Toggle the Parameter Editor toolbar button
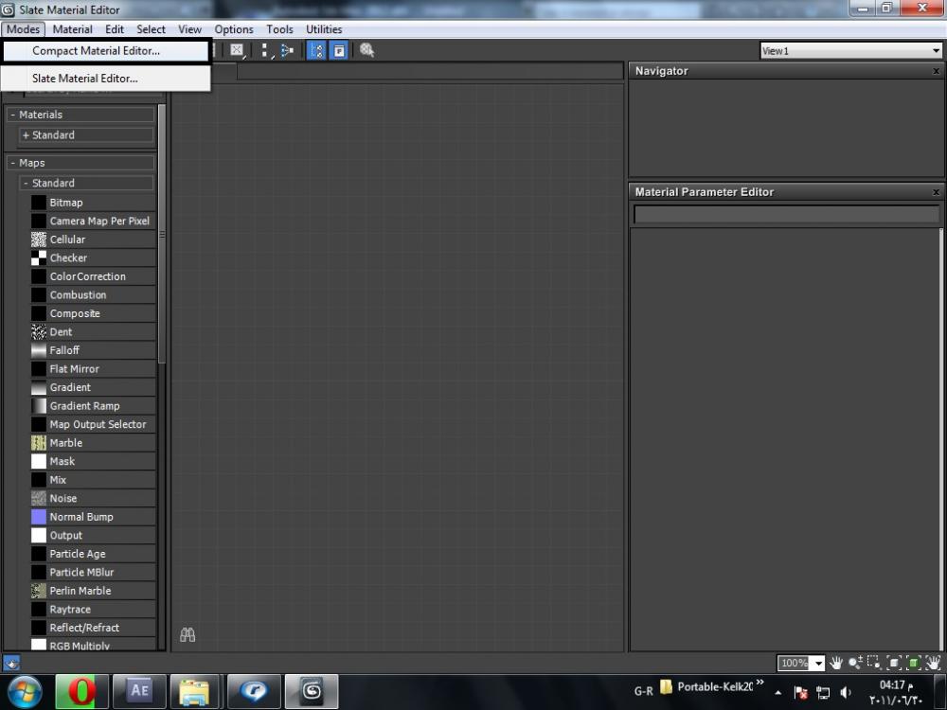 tap(339, 51)
